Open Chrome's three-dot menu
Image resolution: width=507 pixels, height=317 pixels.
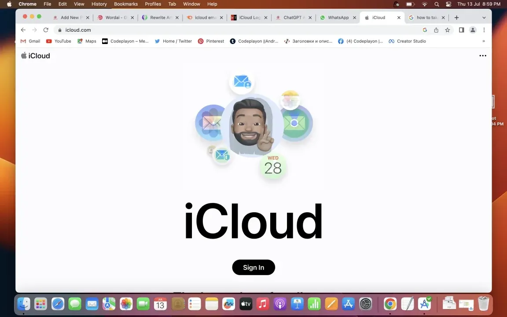point(484,30)
